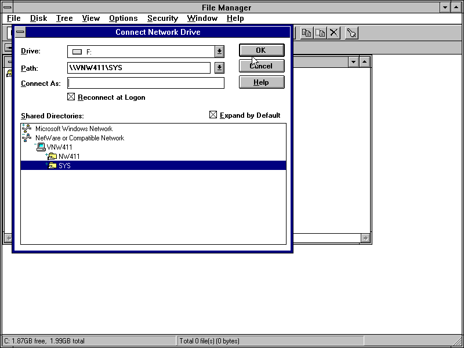Select the NetWare or Compatible Network icon
The width and height of the screenshot is (464, 348).
(27, 137)
